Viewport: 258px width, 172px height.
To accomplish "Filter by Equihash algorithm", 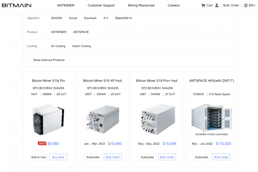I will tap(90, 18).
